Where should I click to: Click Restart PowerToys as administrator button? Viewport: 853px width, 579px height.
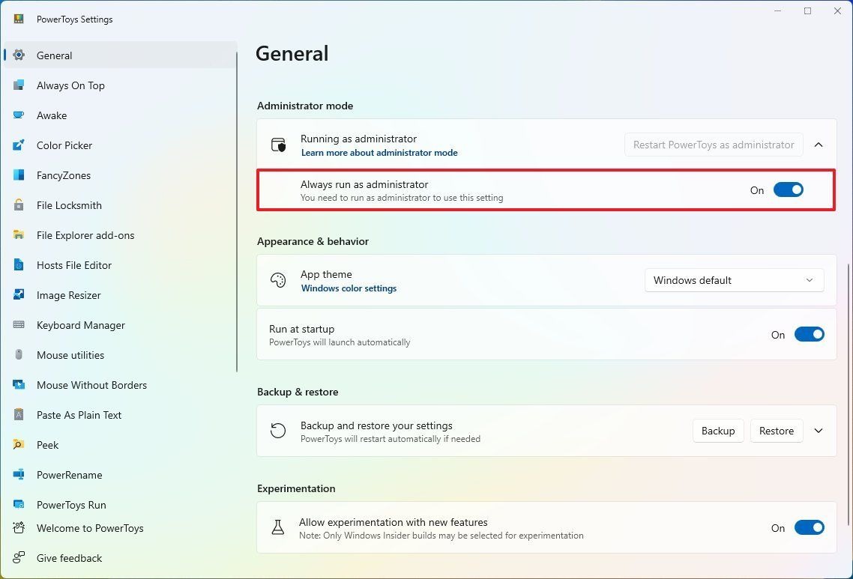point(714,145)
